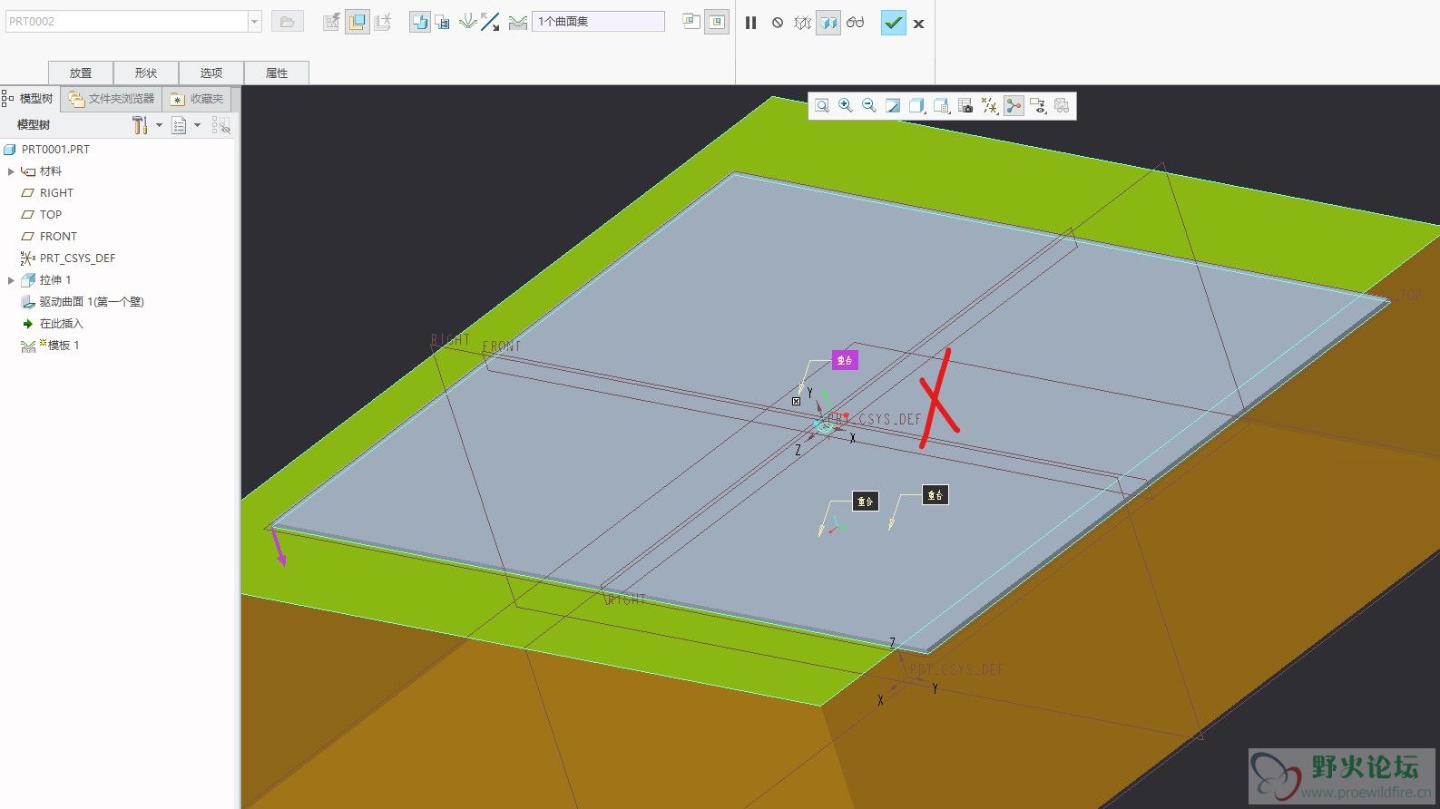Image resolution: width=1440 pixels, height=809 pixels.
Task: Open the 形状 tab
Action: coord(146,73)
